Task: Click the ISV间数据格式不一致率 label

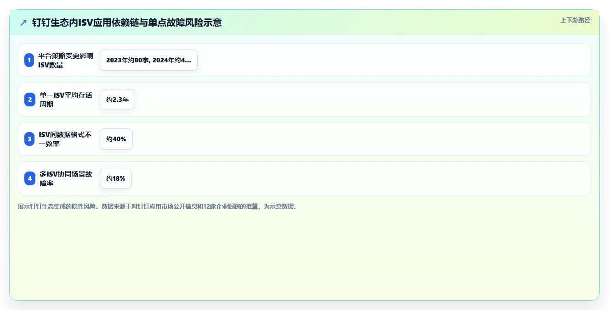Action: coord(65,139)
